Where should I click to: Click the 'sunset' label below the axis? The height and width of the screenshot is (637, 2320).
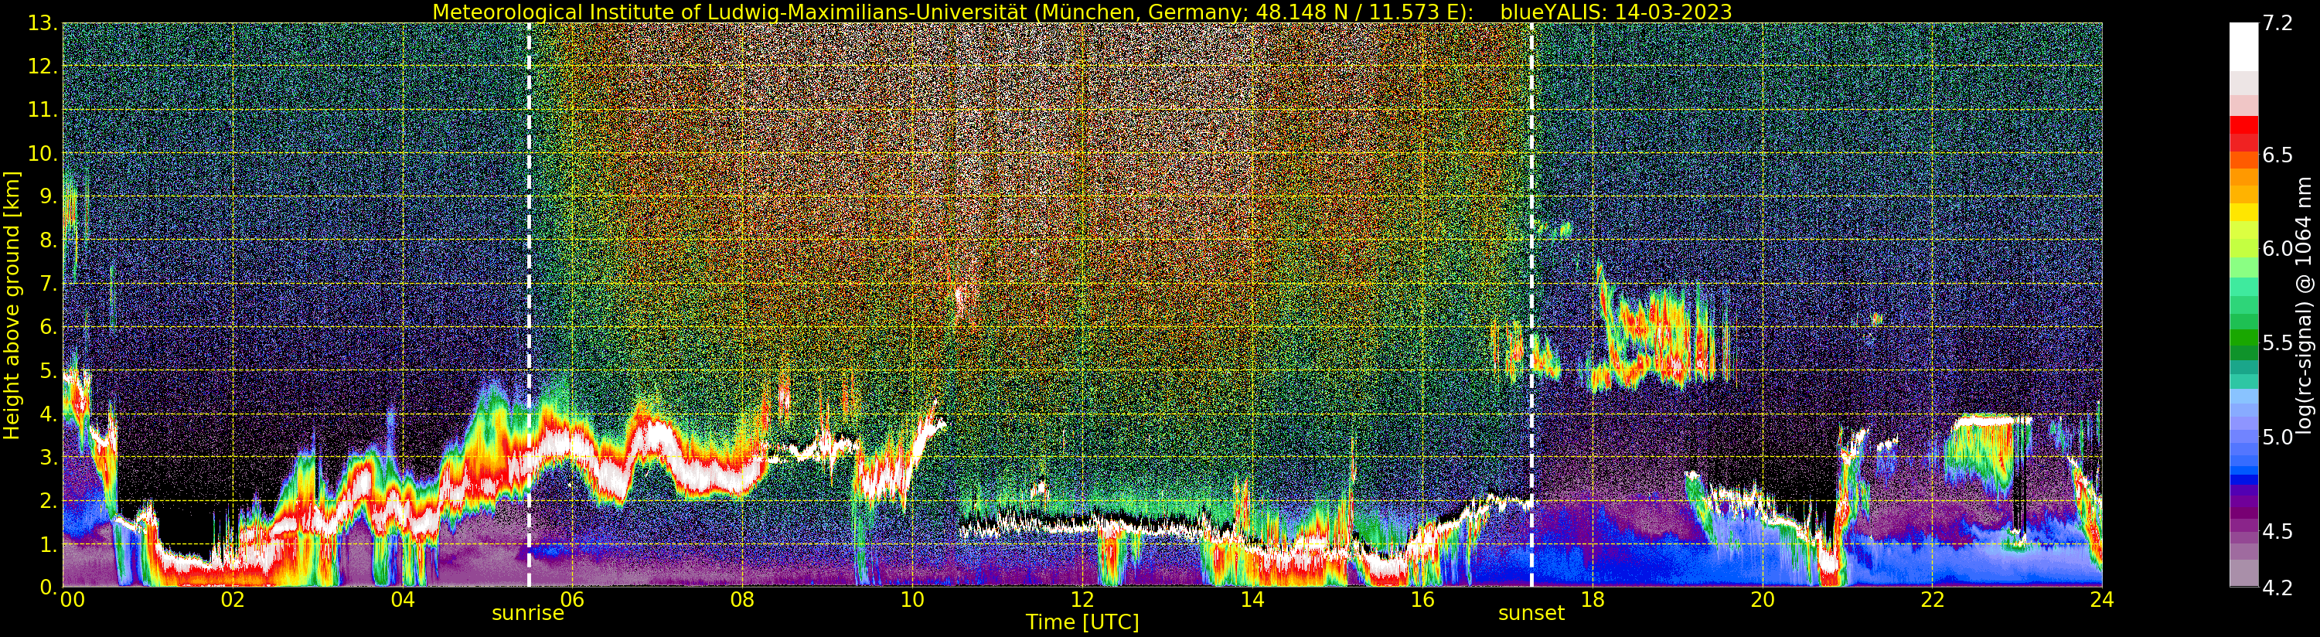click(1531, 614)
